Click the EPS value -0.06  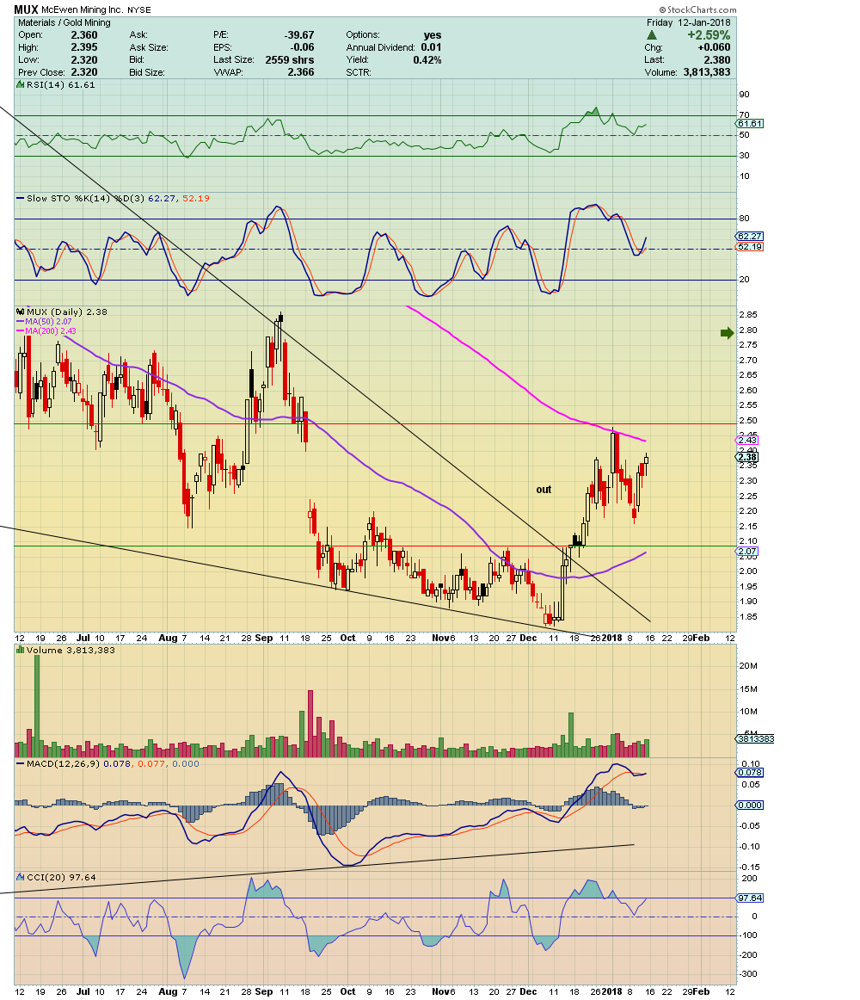point(302,47)
